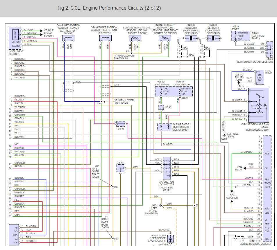Image resolution: width=277 pixels, height=250 pixels.
Task: Click the EGR gas temperature sensor symbol
Action: [135, 38]
